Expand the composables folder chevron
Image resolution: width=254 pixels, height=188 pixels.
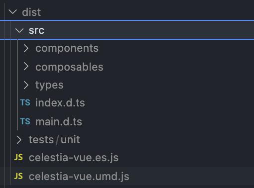pyautogui.click(x=26, y=67)
